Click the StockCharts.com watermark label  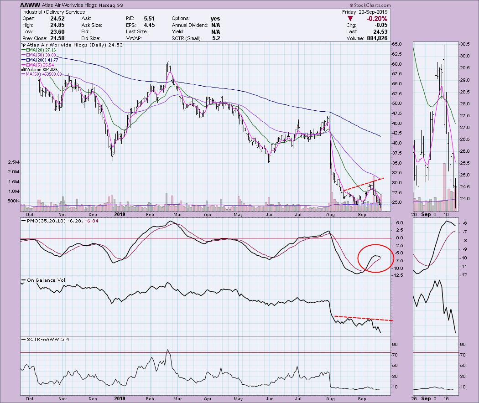point(370,5)
